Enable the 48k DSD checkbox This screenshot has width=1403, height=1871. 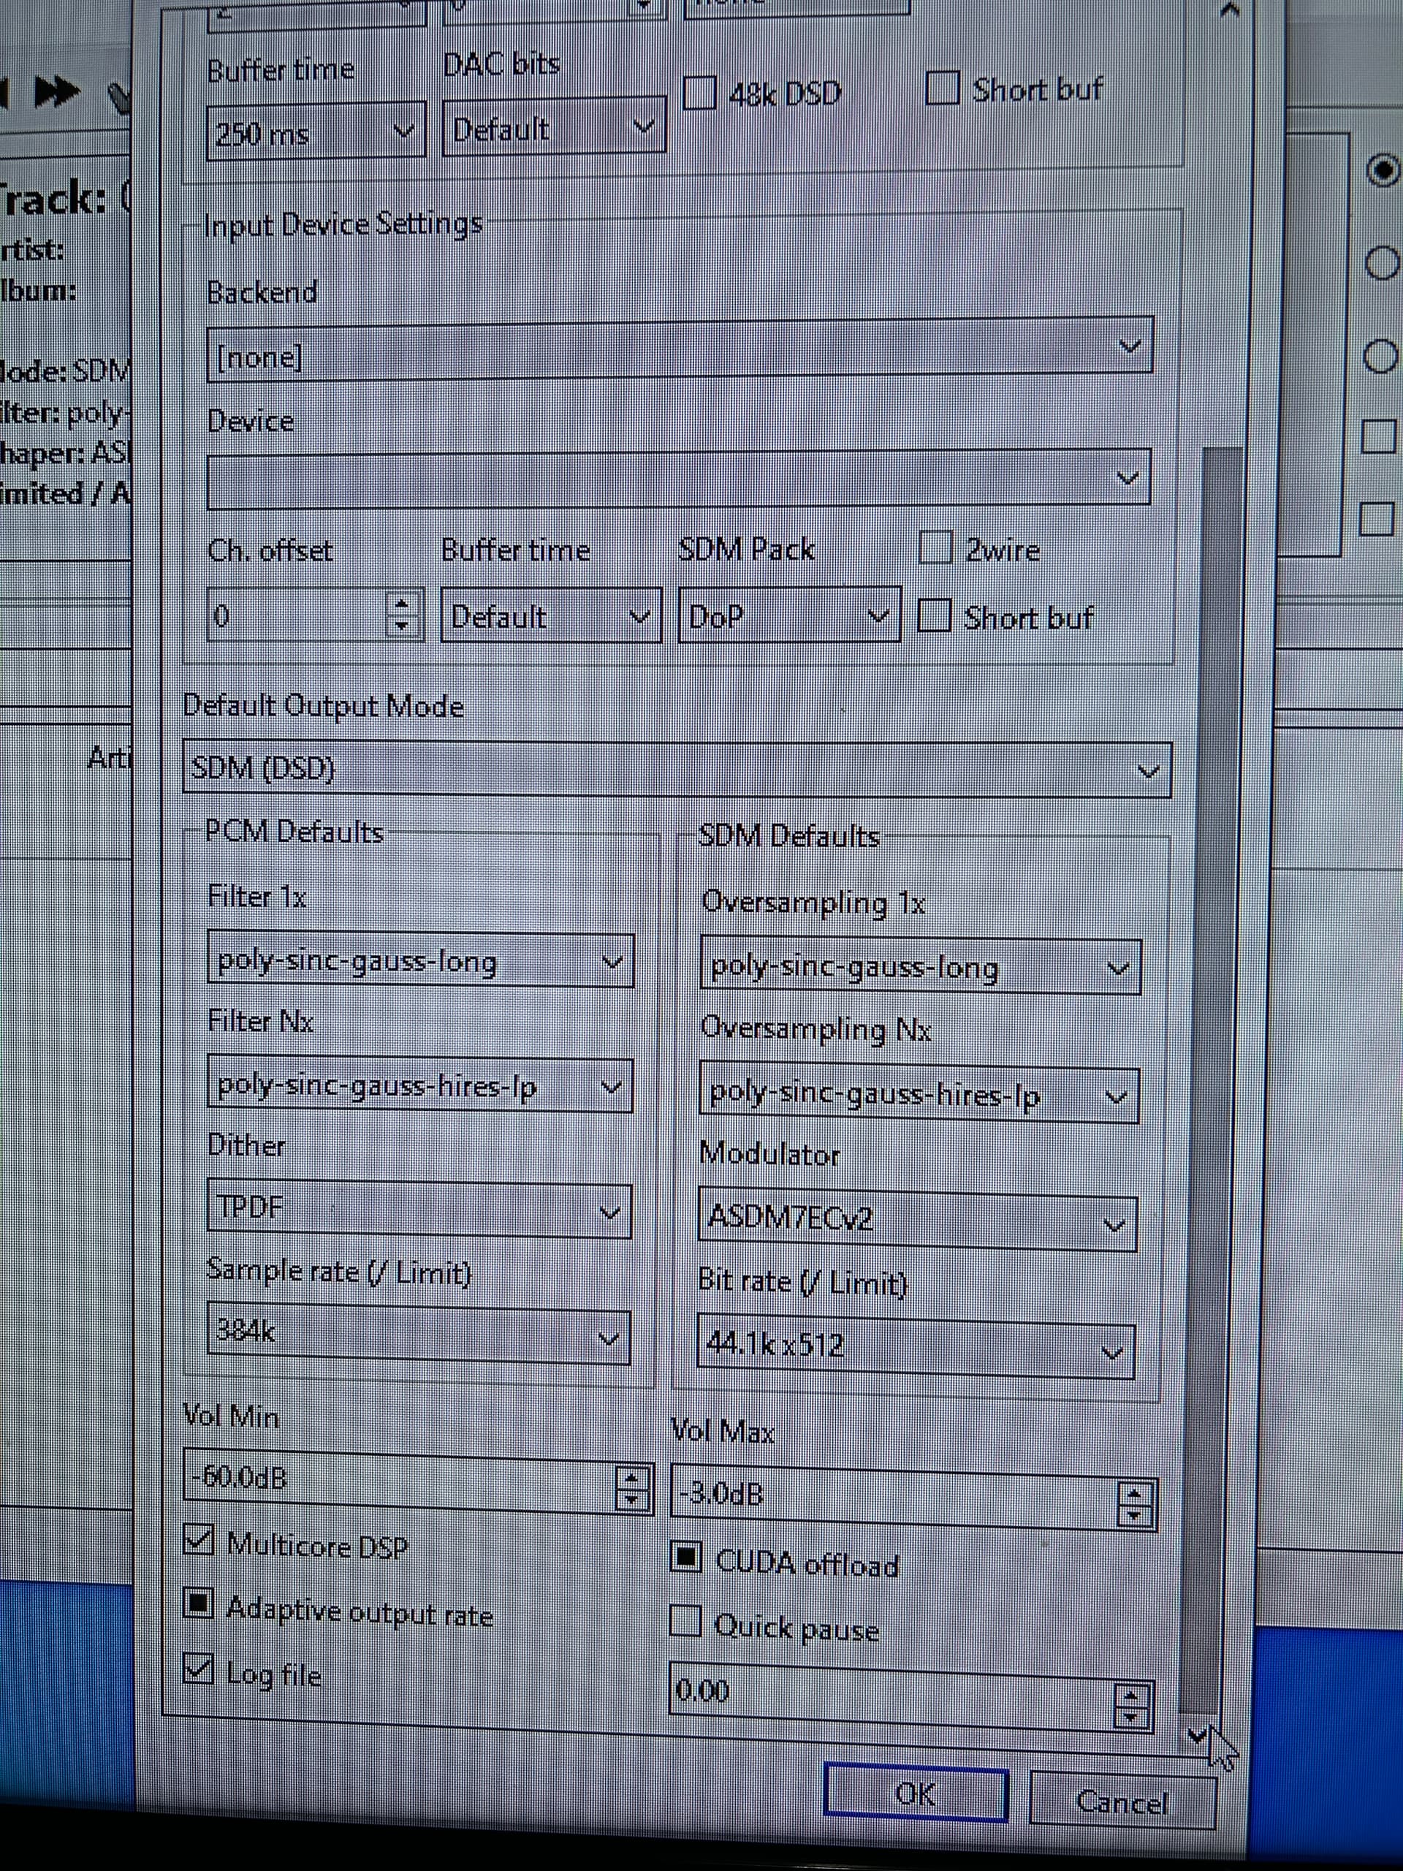[x=699, y=92]
